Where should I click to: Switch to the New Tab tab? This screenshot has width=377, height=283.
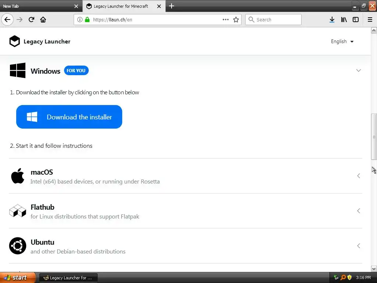pos(41,6)
